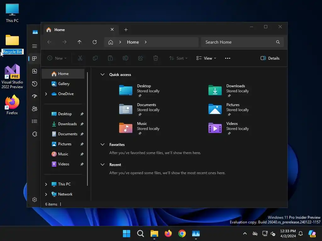322x241 pixels.
Task: Open the Users icon in sidebar
Action: (35, 109)
